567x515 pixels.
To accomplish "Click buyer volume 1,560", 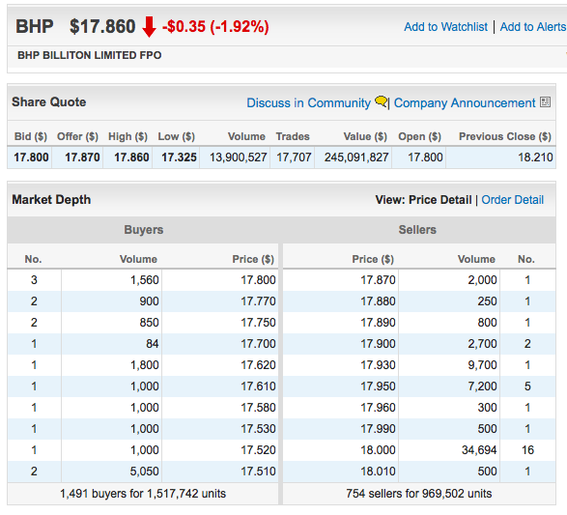I will [144, 280].
